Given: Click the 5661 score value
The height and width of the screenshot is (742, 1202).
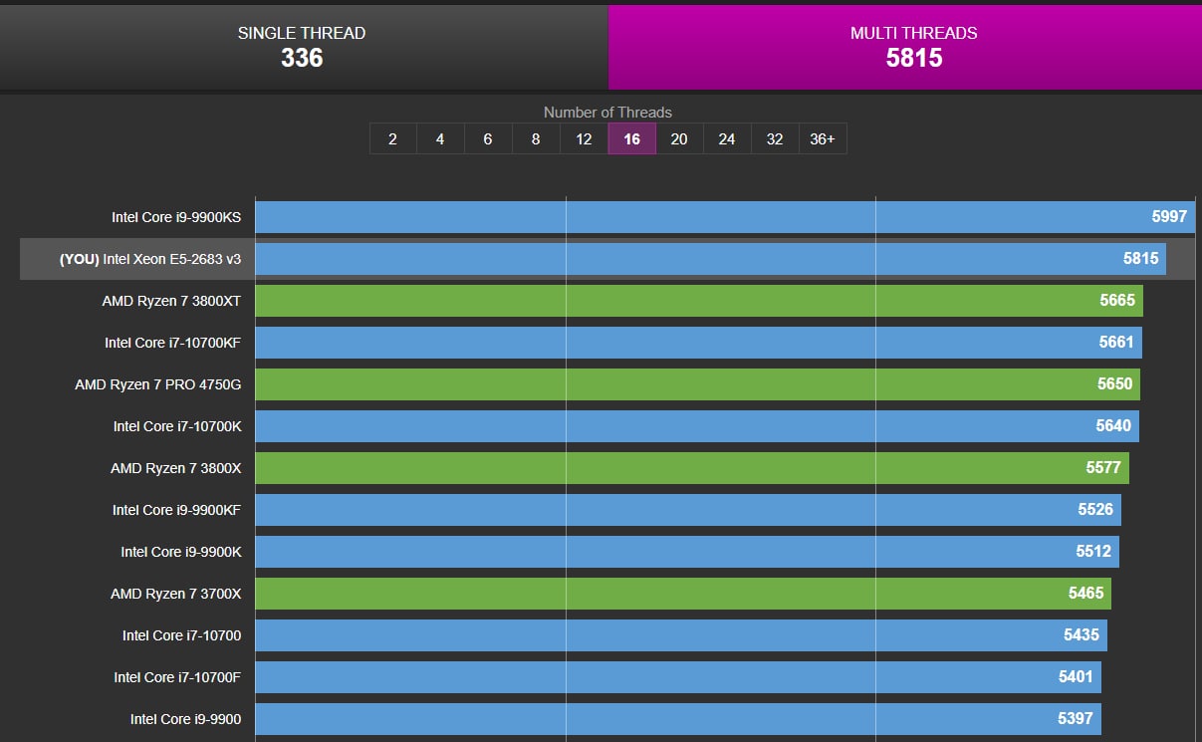Looking at the screenshot, I should point(1116,342).
